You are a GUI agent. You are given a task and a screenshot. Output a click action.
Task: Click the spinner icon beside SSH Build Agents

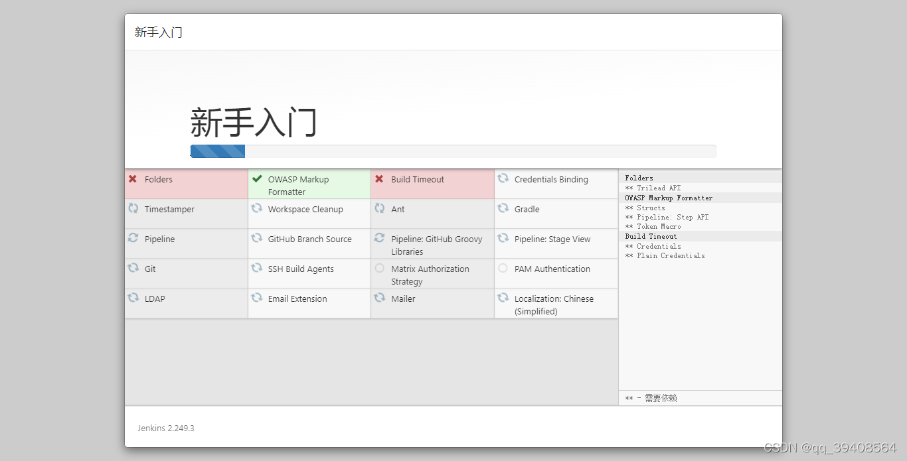click(256, 268)
